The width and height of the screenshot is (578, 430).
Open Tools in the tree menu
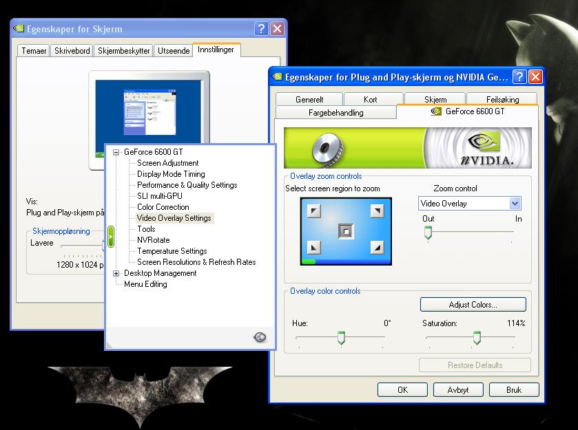tap(146, 229)
